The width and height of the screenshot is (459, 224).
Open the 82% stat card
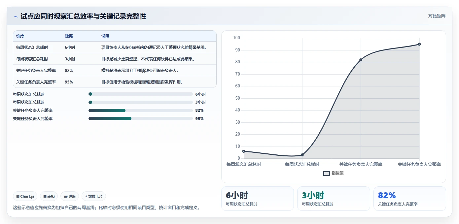click(410, 199)
